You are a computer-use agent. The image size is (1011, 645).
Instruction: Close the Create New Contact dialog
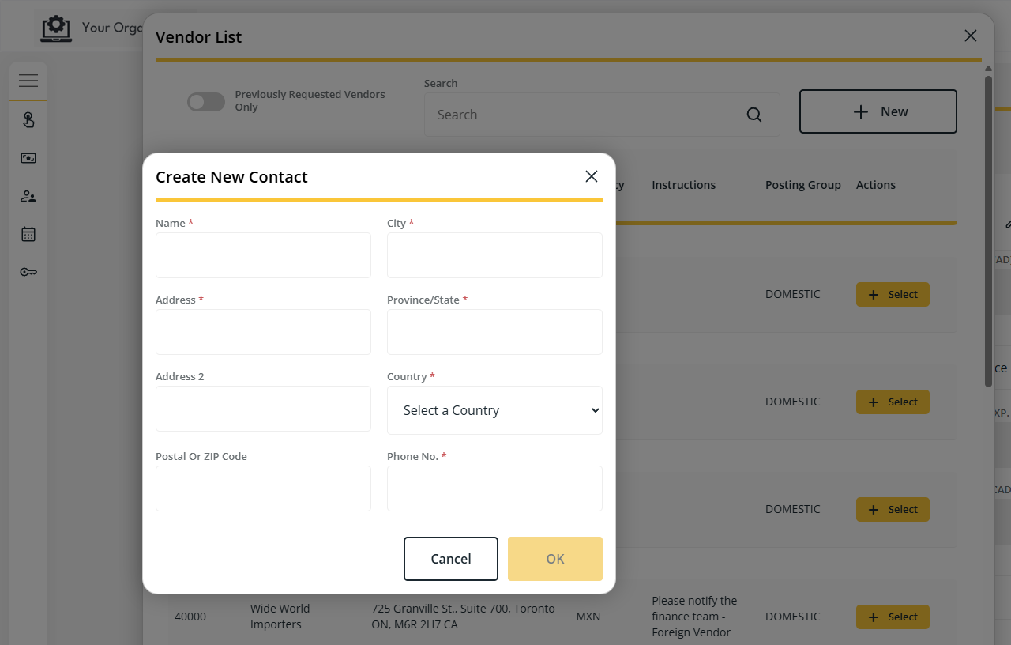click(592, 176)
